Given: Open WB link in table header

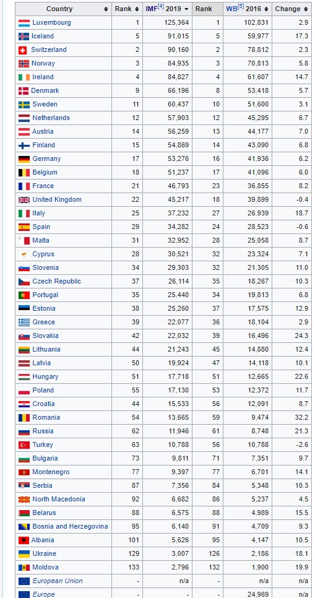Looking at the screenshot, I should pos(231,9).
